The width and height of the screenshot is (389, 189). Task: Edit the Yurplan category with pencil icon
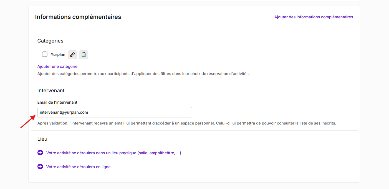point(72,54)
